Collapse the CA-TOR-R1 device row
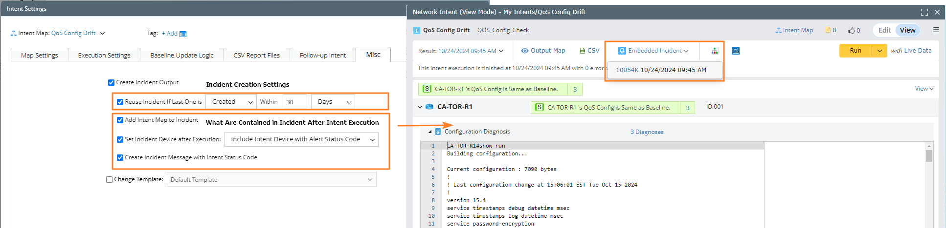946x228 pixels. tap(420, 107)
